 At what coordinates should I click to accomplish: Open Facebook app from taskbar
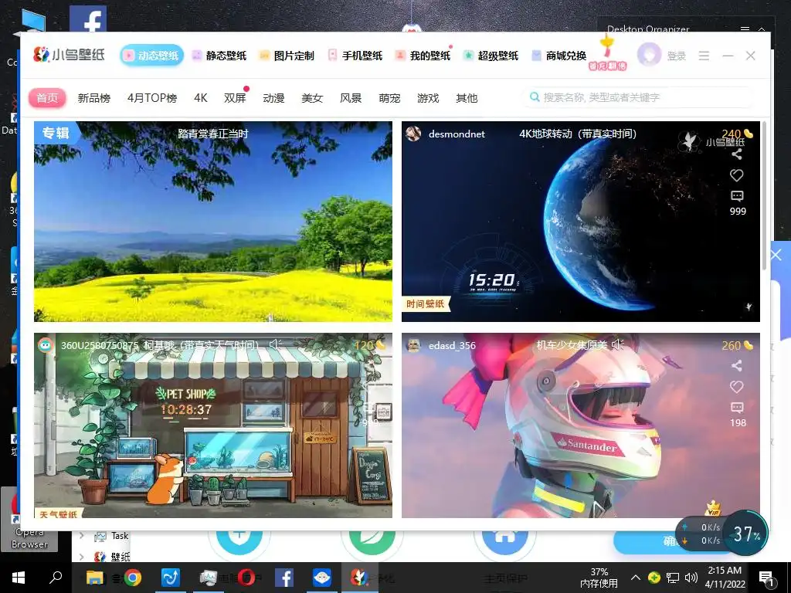coord(284,578)
